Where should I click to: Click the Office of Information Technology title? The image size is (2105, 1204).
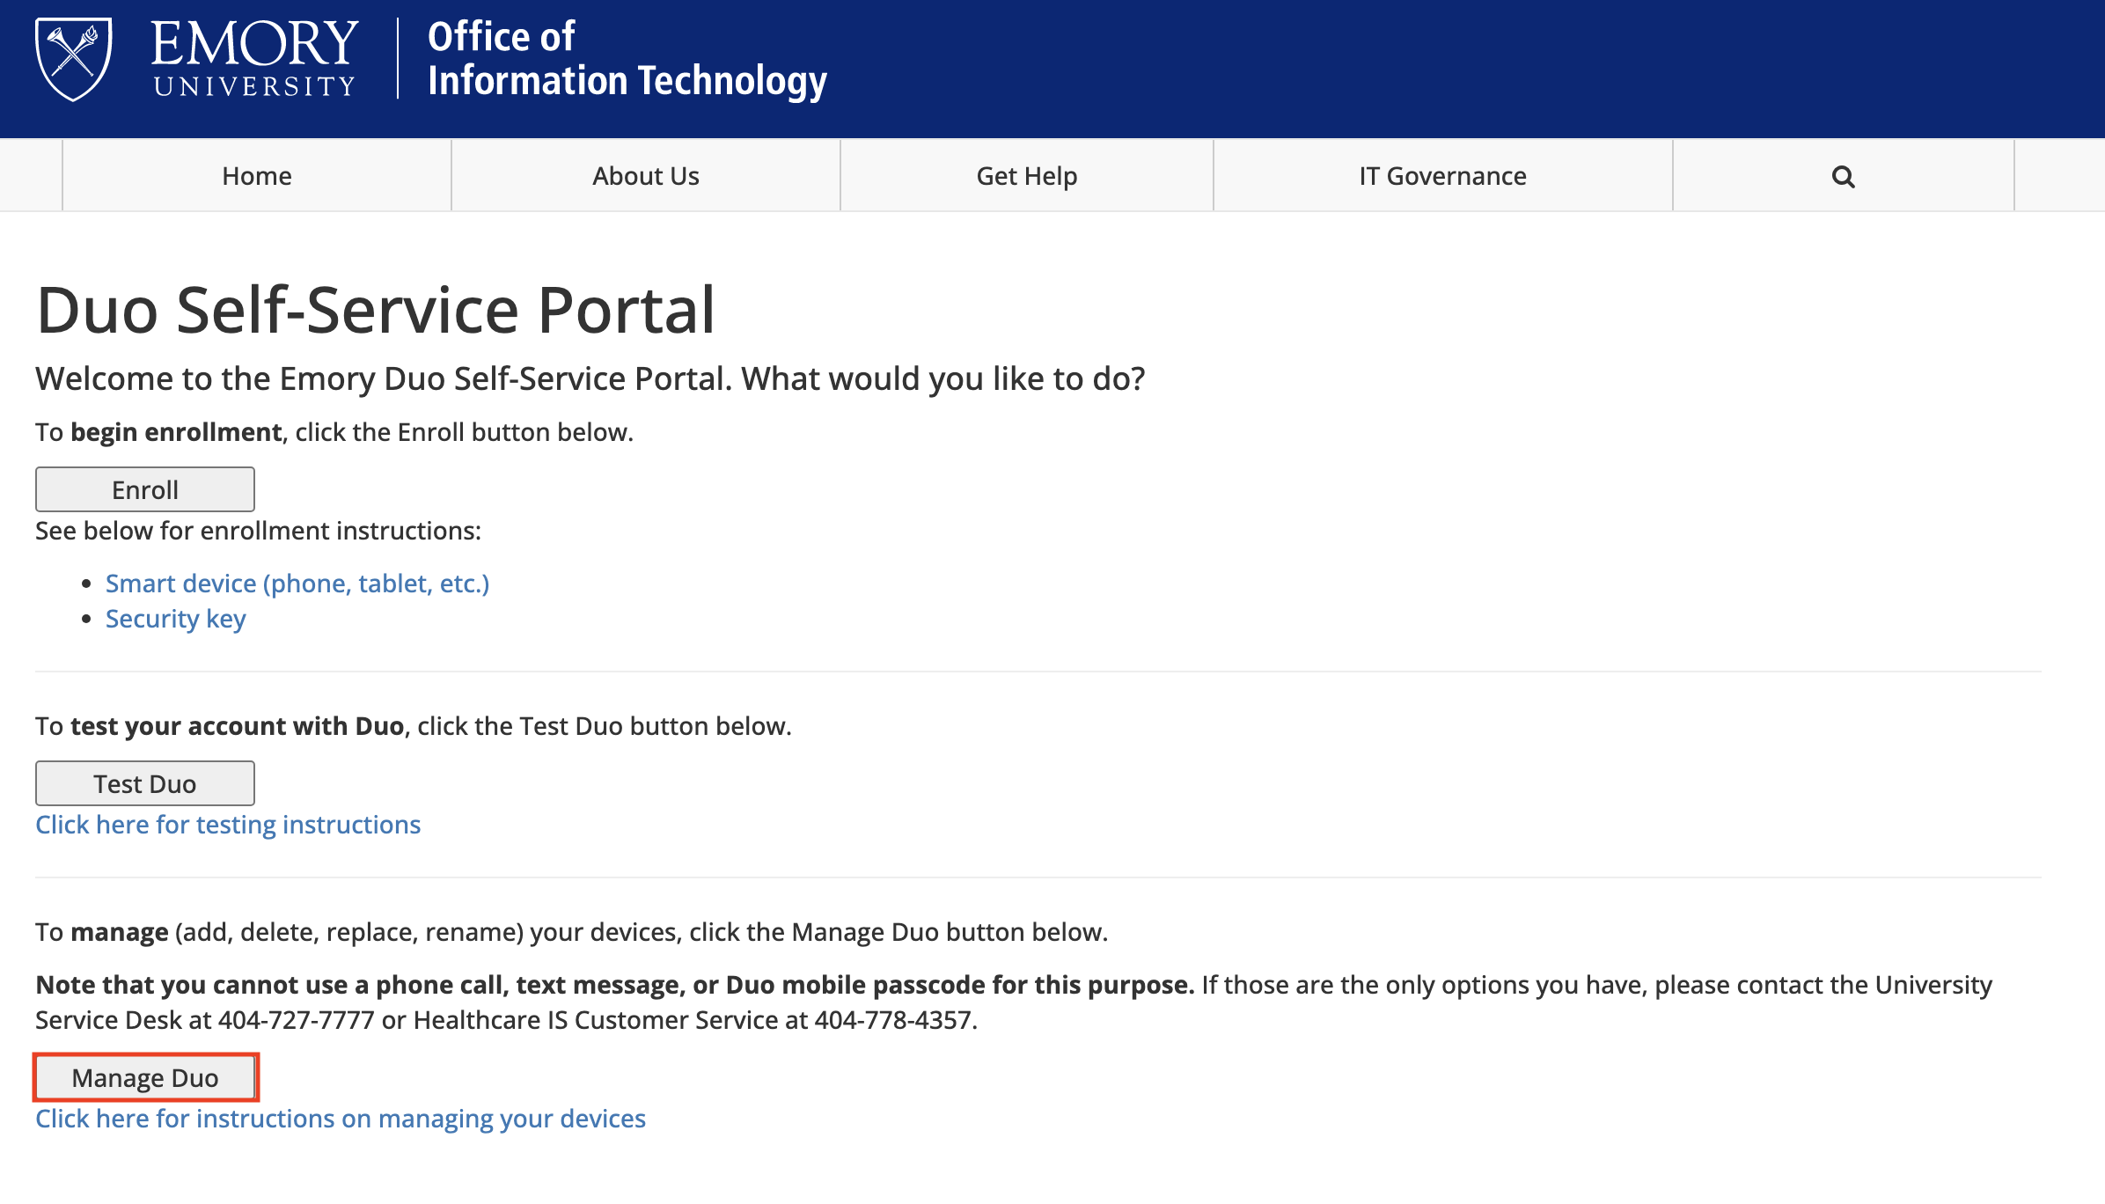coord(627,59)
